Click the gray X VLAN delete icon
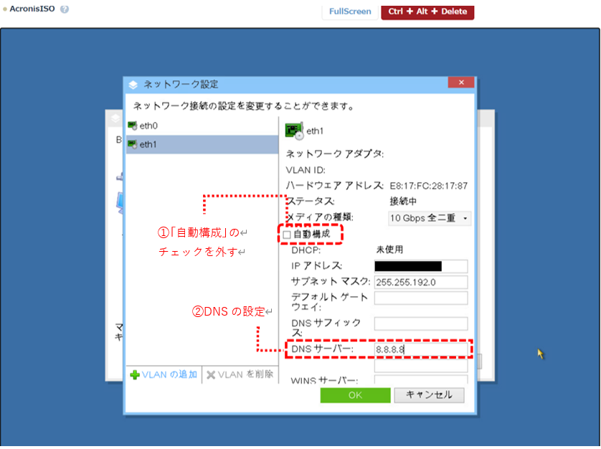Screen dimensions: 601x449 point(211,374)
